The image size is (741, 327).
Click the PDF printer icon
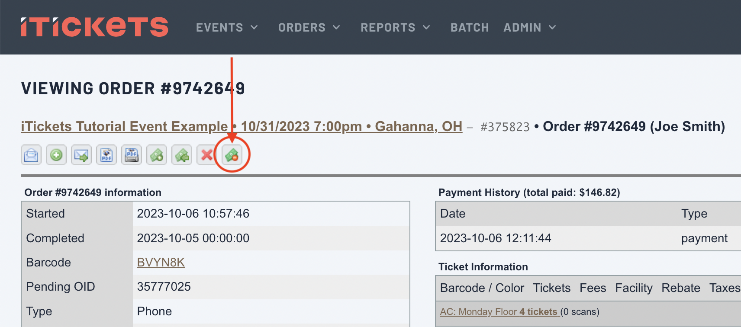tap(132, 155)
